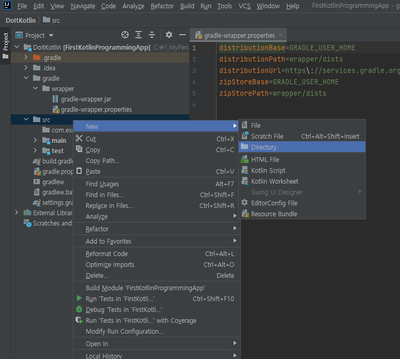Viewport: 400px width, 359px height.
Task: Choose Optimize Imports entry
Action: coord(156,264)
